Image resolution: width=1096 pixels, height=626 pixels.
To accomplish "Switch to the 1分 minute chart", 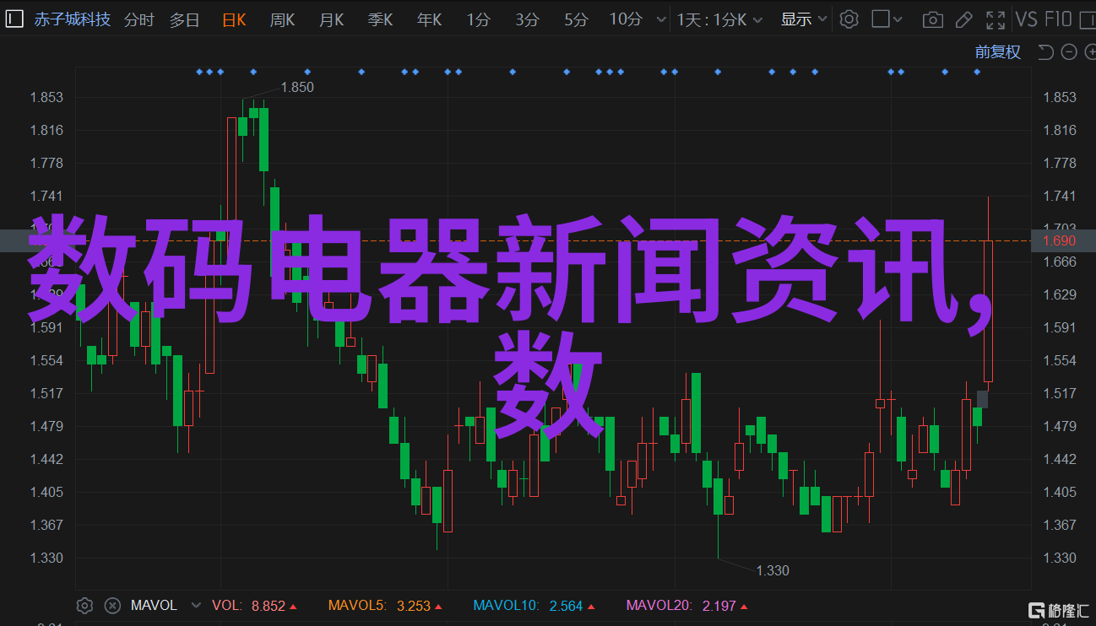I will point(478,19).
